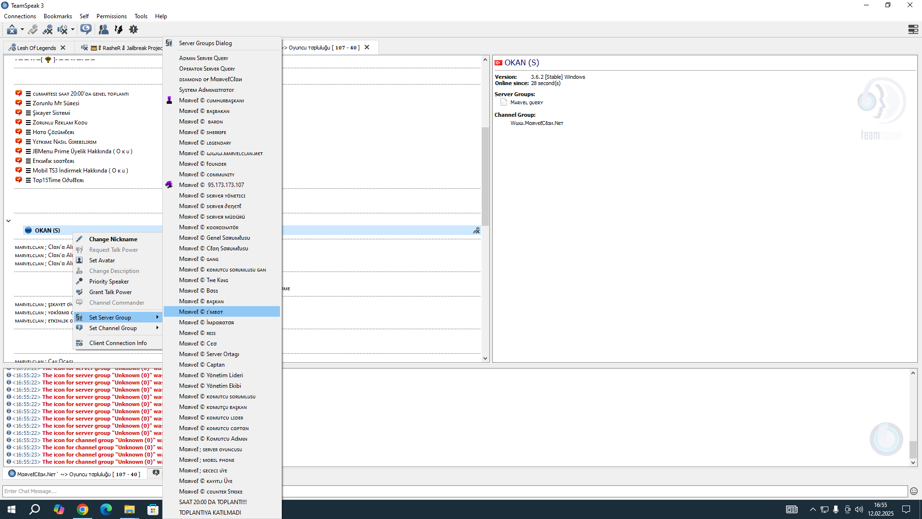Click the red icon beside Top15Time channel
This screenshot has width=922, height=519.
coord(19,180)
